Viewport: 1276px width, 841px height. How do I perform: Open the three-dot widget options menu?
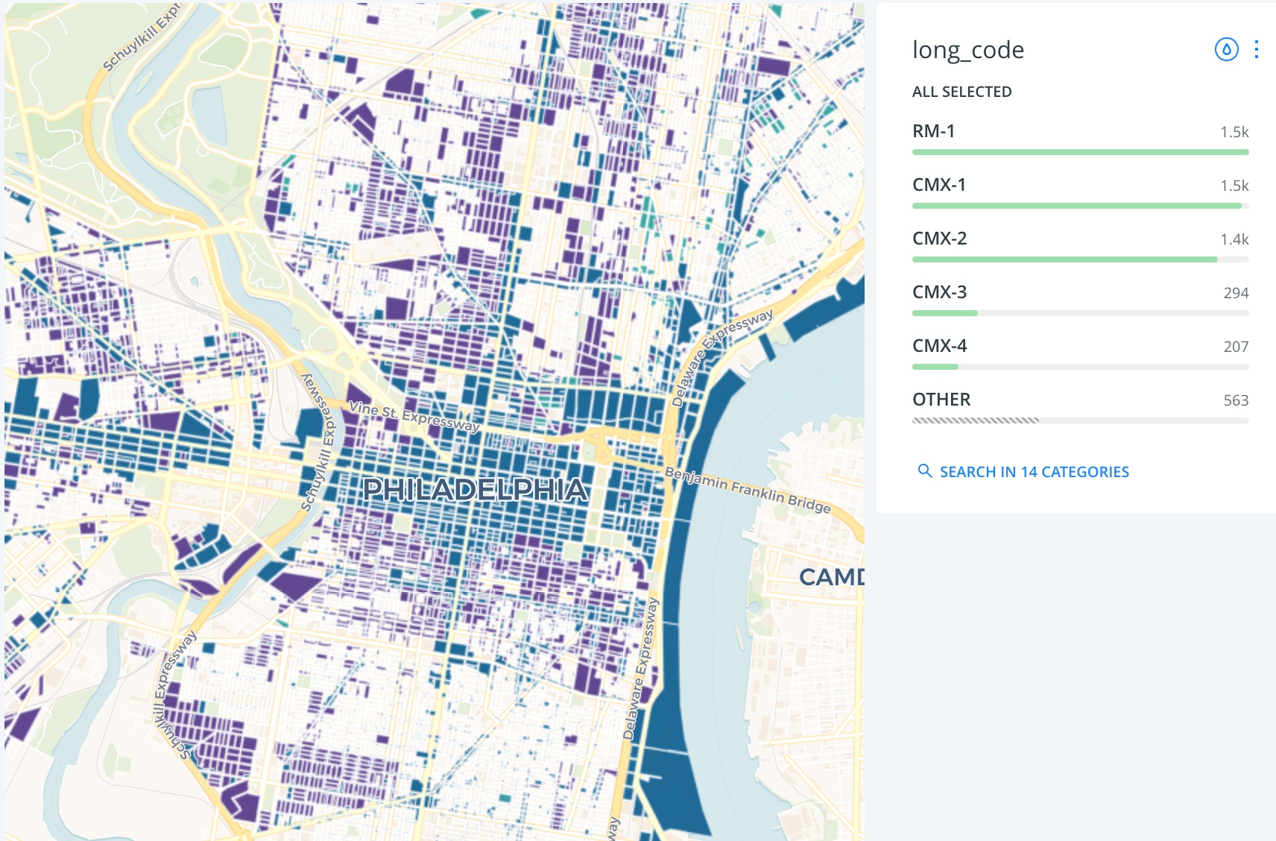coord(1257,49)
